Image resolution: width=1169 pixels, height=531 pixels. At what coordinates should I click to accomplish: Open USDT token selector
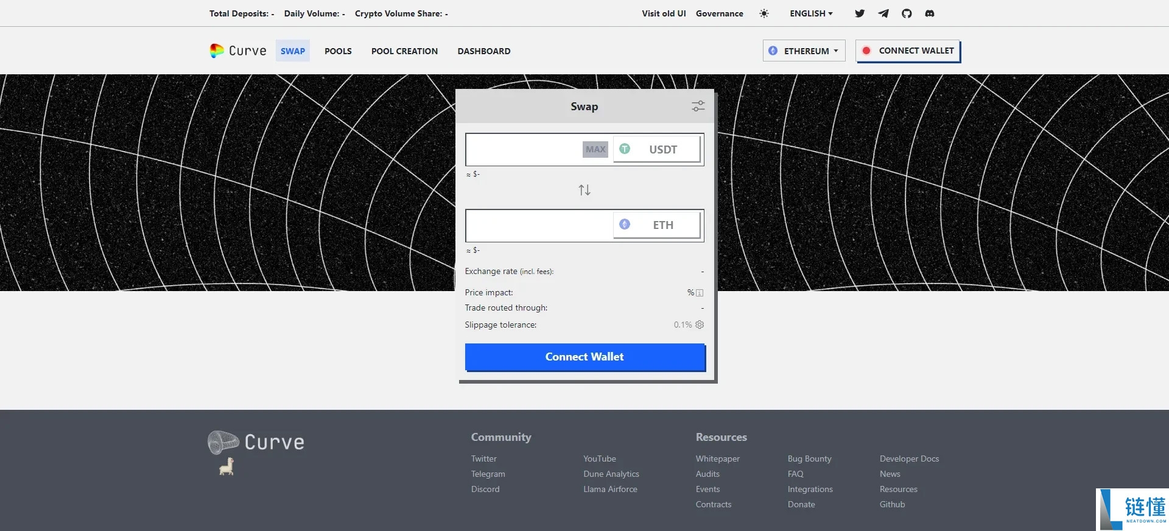[x=657, y=149]
